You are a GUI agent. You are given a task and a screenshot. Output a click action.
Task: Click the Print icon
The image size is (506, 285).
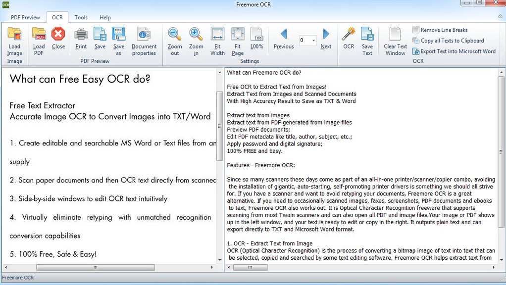point(81,34)
